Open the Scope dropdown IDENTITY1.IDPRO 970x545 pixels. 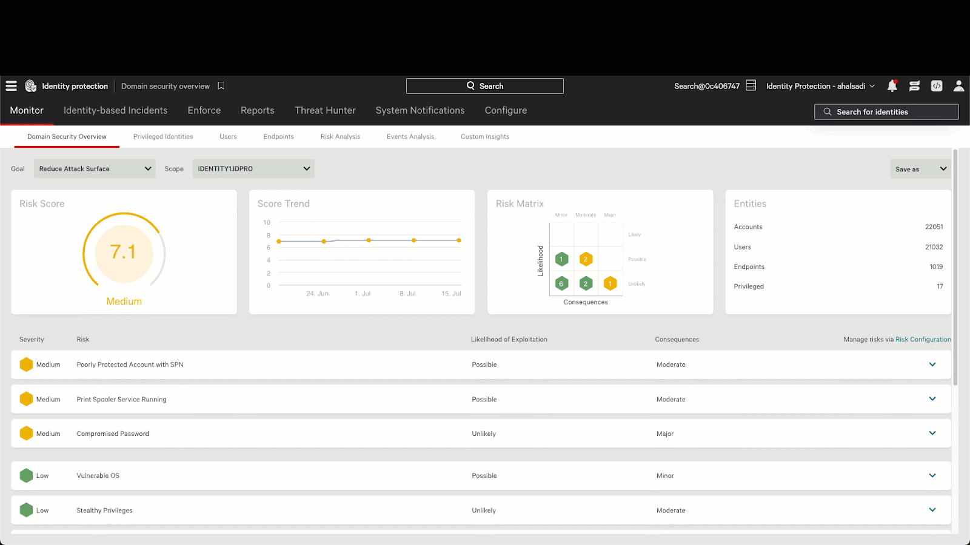click(x=253, y=168)
